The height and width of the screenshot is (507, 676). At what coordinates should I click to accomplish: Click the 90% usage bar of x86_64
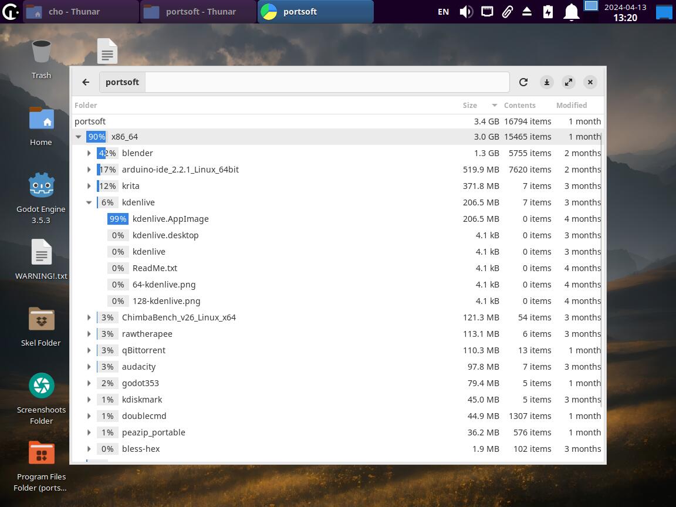click(97, 137)
